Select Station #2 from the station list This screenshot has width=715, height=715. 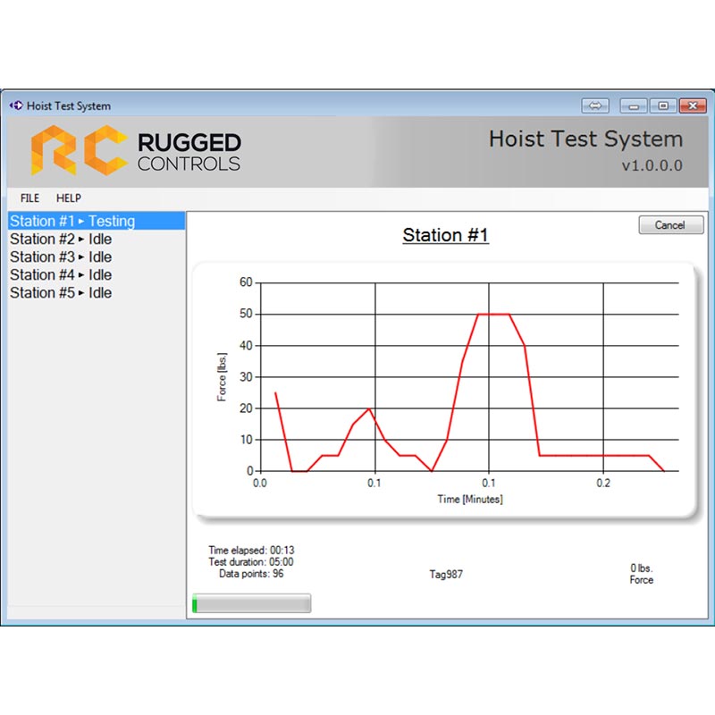(x=63, y=239)
